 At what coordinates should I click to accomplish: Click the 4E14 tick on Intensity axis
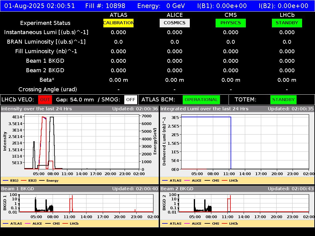click(17, 117)
